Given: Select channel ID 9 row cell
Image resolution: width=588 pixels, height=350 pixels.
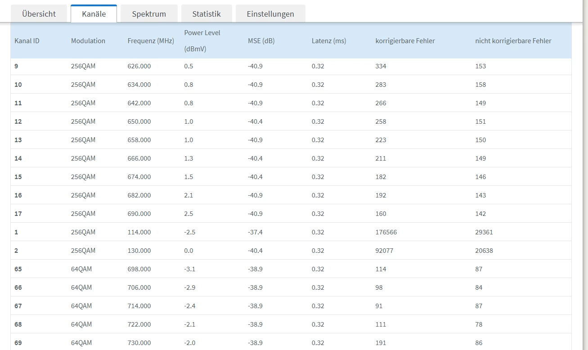Looking at the screenshot, I should coord(17,66).
